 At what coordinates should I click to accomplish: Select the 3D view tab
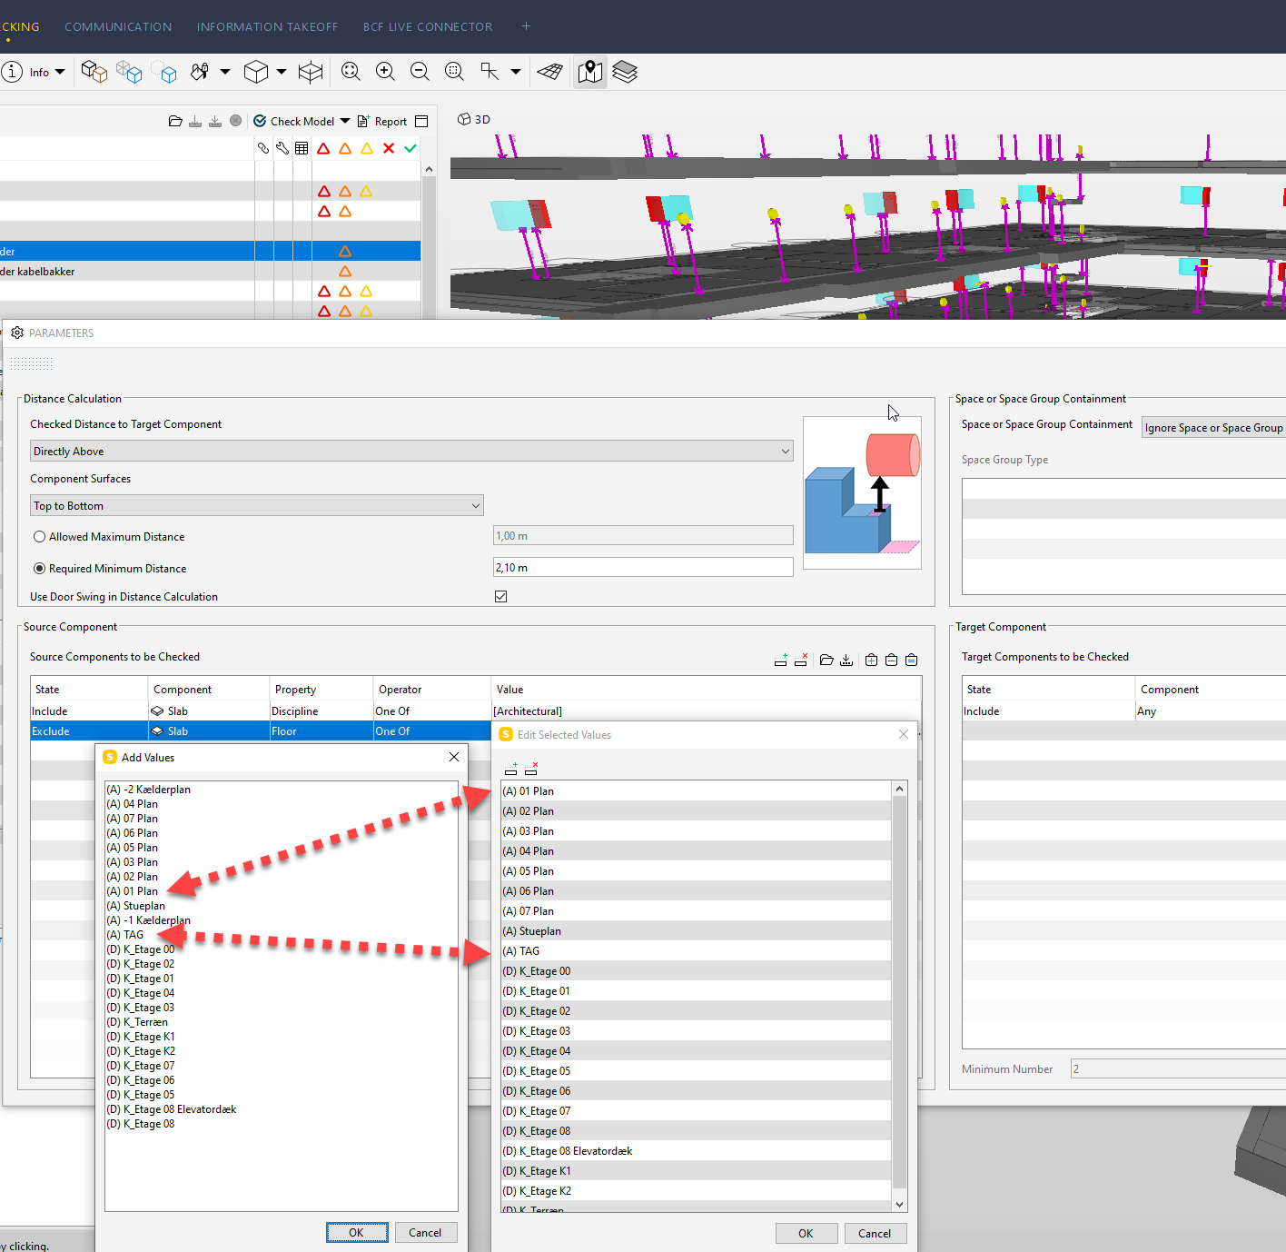click(x=474, y=119)
